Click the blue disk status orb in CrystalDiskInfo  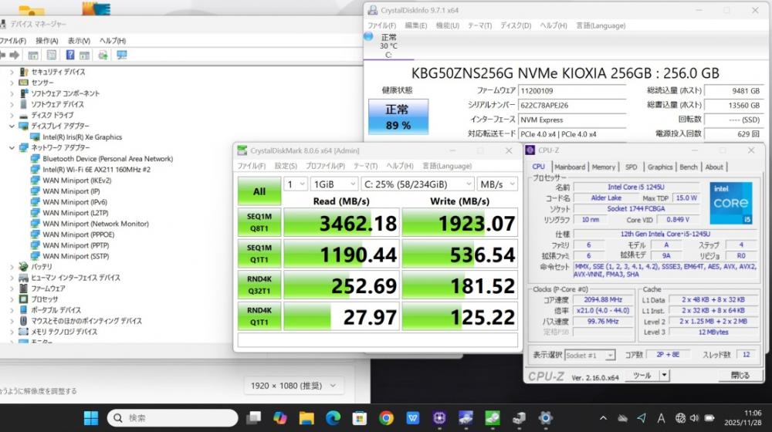[x=368, y=36]
